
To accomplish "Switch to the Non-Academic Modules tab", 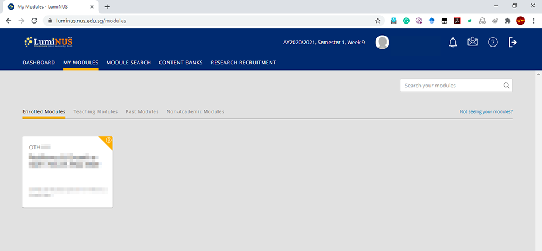I will [196, 112].
